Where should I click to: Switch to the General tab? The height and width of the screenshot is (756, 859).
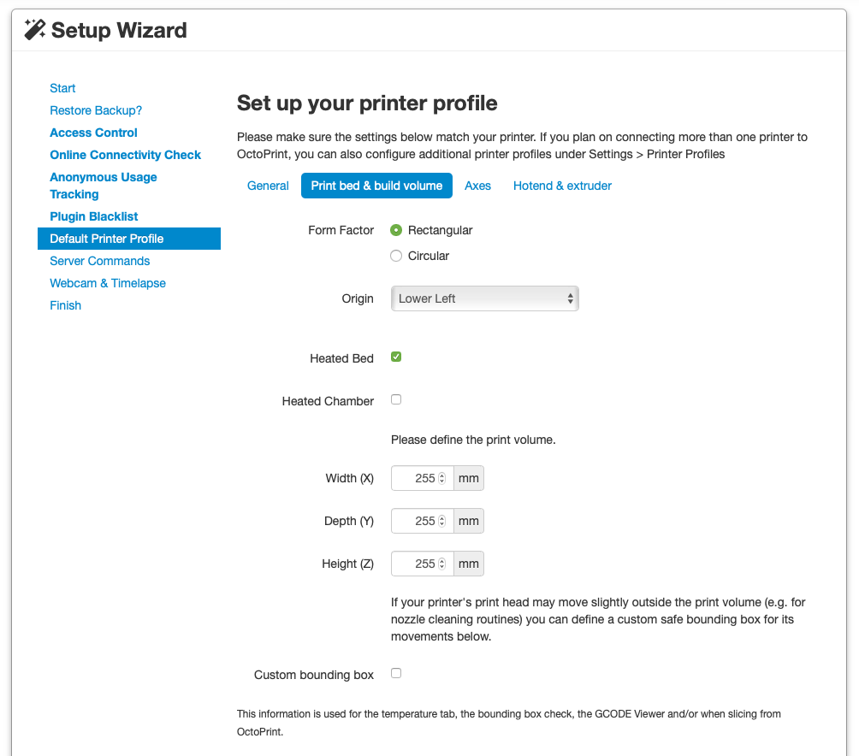[x=268, y=186]
